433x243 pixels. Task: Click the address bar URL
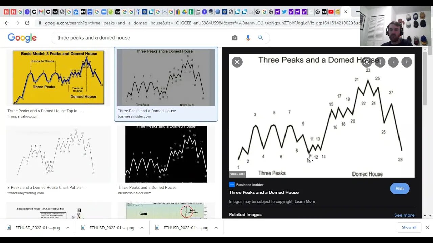(202, 23)
